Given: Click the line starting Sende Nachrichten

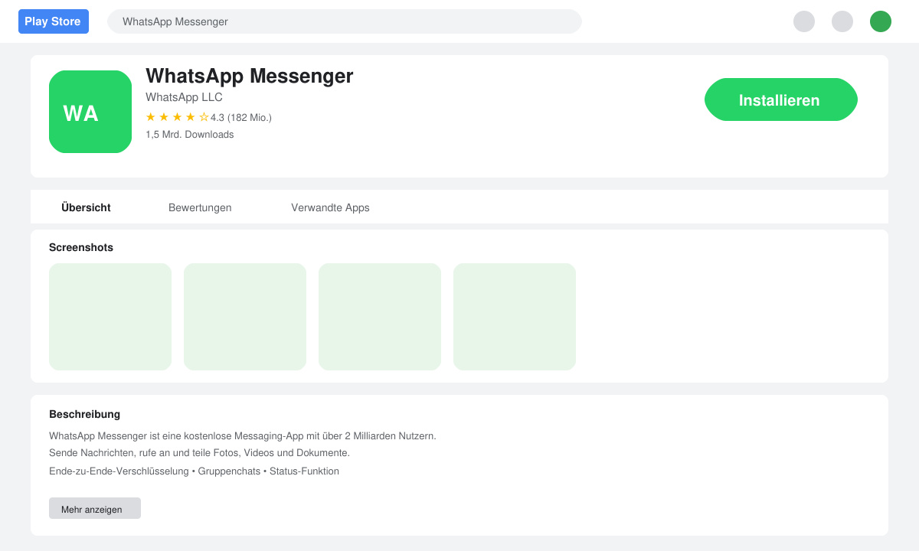Looking at the screenshot, I should click(199, 453).
